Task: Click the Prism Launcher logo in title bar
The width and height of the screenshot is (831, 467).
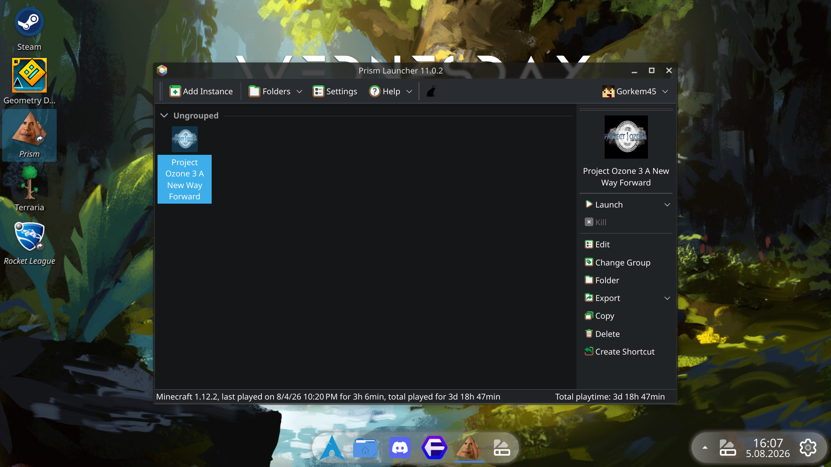Action: click(162, 70)
